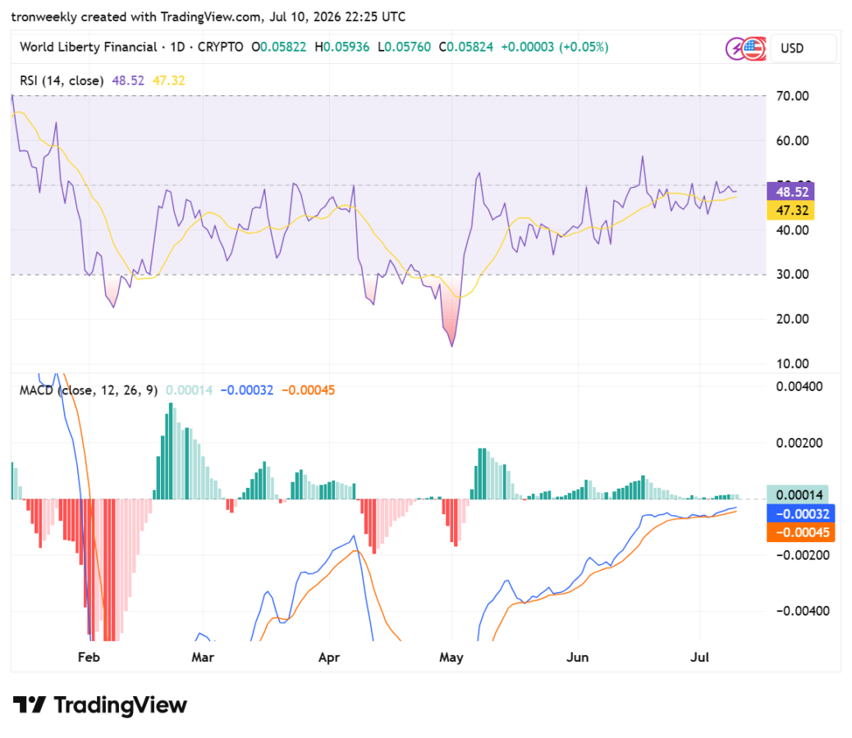The width and height of the screenshot is (852, 738).
Task: Click the 70.00 RSI scale label
Action: pos(792,96)
